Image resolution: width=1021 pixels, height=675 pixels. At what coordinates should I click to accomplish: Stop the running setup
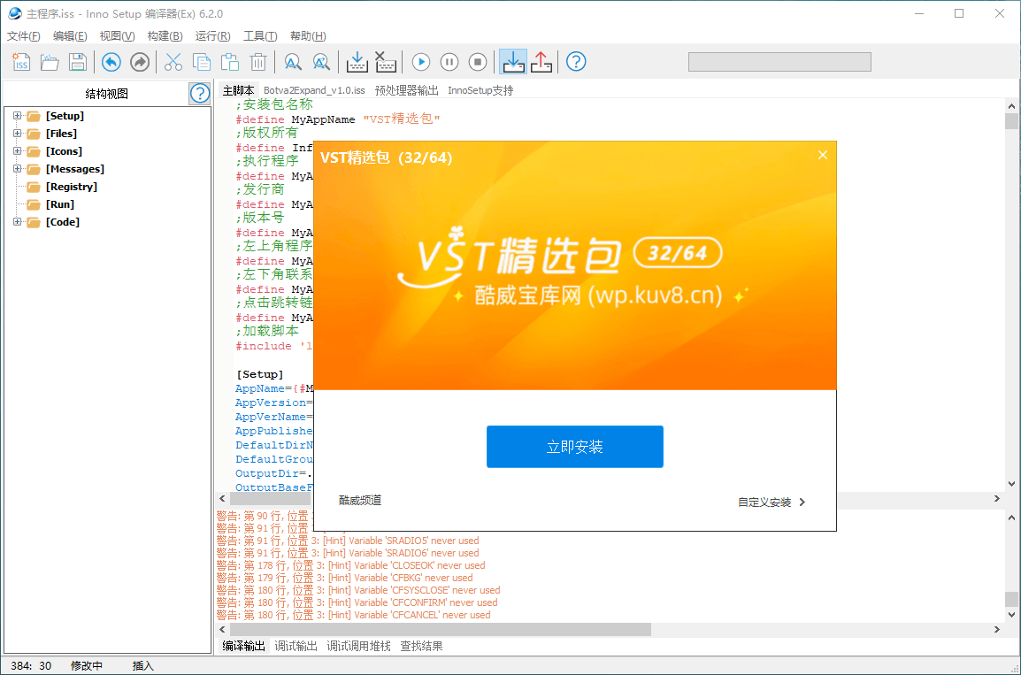pyautogui.click(x=478, y=62)
